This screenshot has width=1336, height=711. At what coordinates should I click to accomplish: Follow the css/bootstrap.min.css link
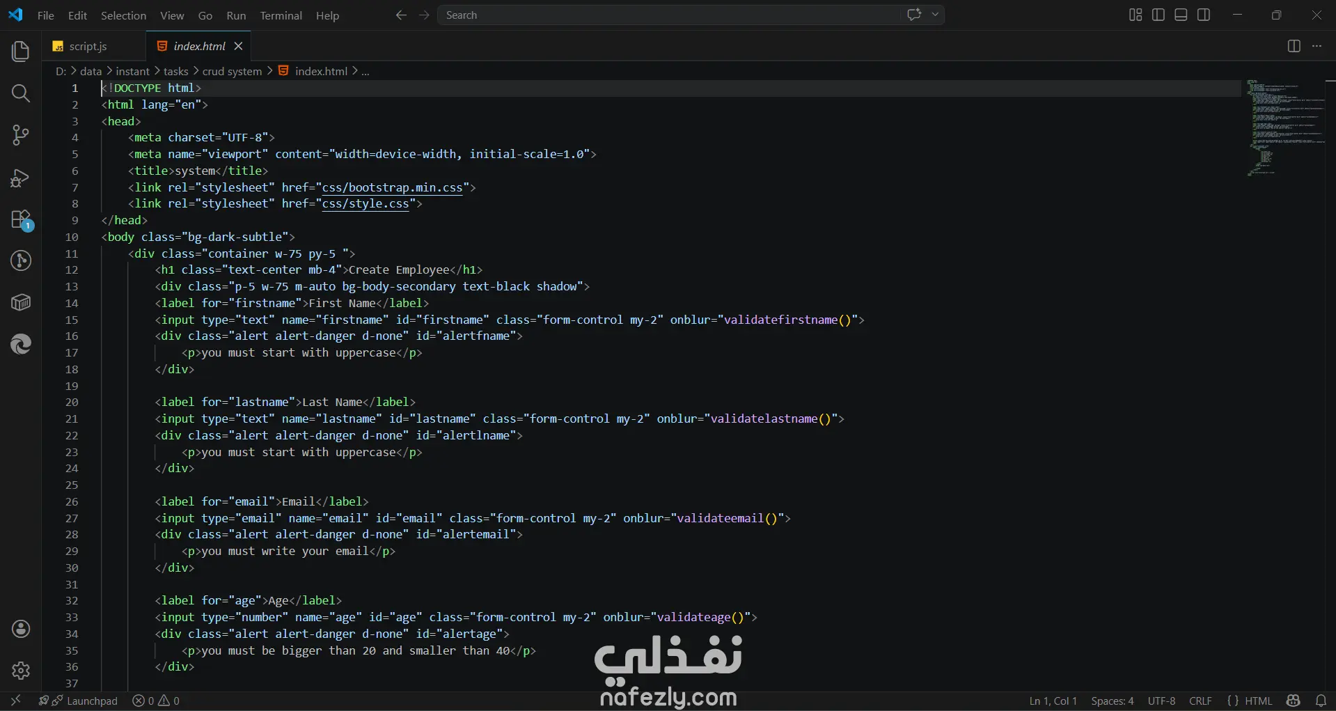pos(392,187)
